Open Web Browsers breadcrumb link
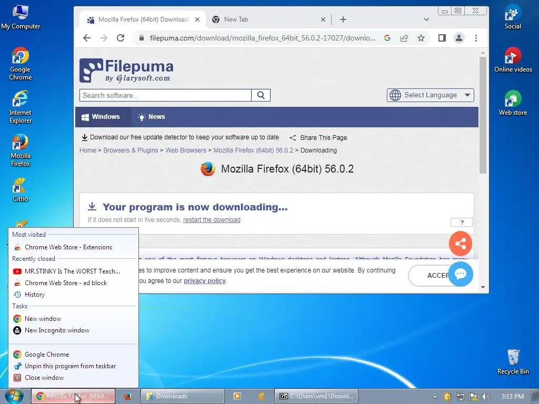 pyautogui.click(x=186, y=150)
